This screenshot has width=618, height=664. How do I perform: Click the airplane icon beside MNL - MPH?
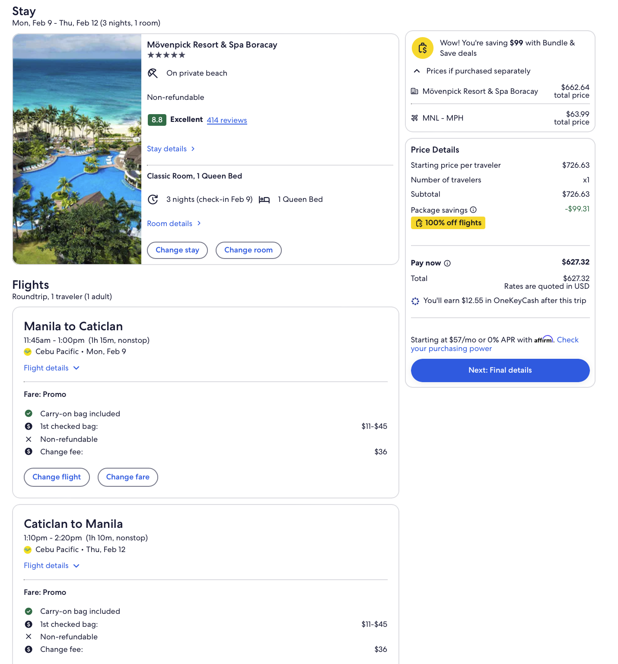coord(414,118)
